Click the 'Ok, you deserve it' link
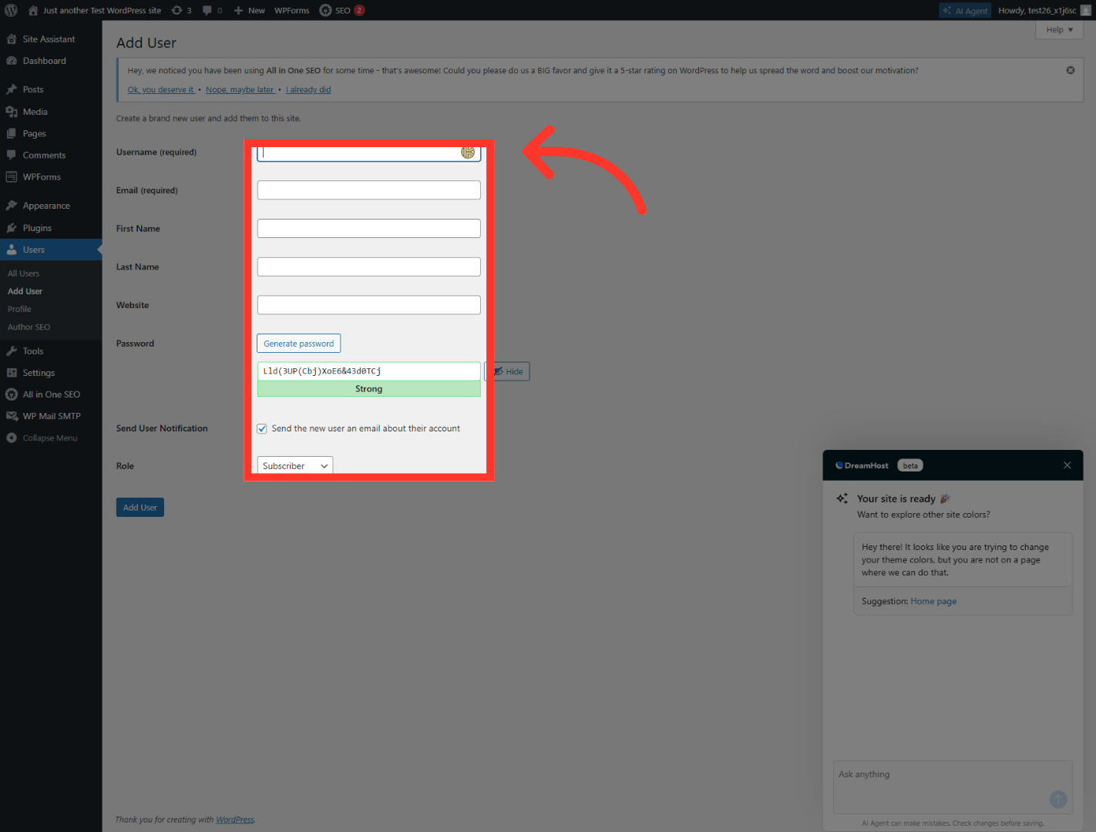1096x832 pixels. 161,90
